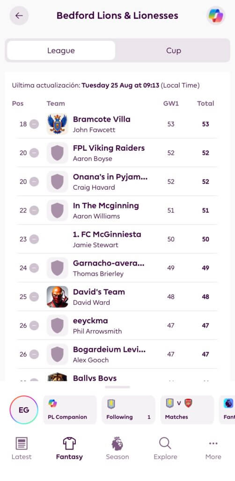Viewport: 235px width, 481px height.
Task: Open the PL Companion card
Action: [x=70, y=410]
